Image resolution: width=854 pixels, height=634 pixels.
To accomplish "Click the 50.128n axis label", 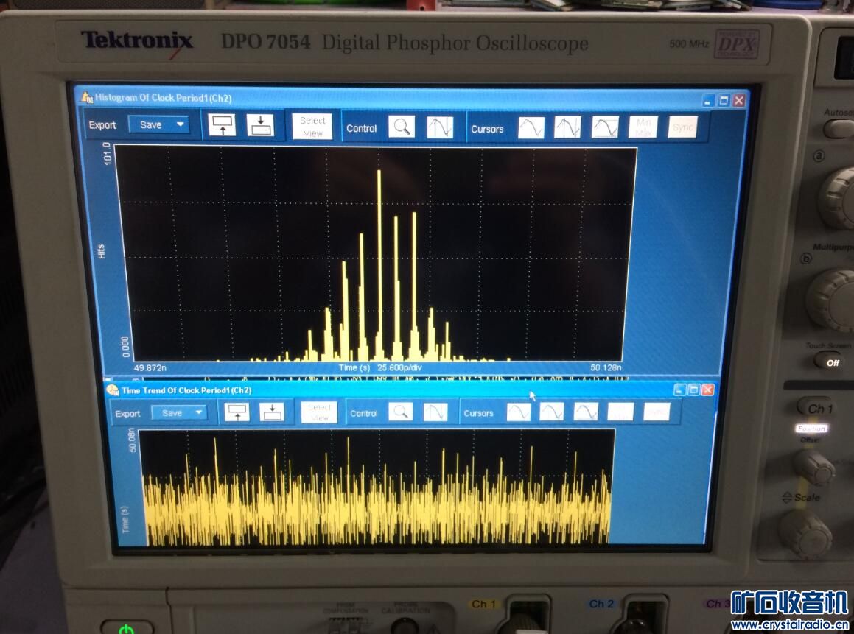I will 606,367.
